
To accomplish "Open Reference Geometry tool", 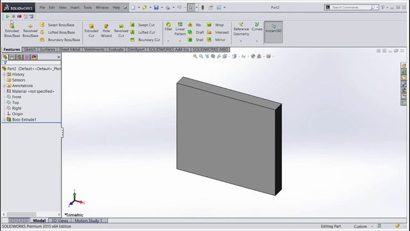I will click(241, 29).
